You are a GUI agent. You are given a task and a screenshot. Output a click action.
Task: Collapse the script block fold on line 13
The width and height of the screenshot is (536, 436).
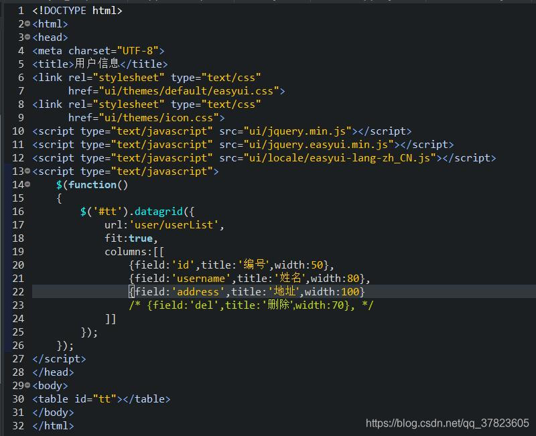(x=27, y=171)
